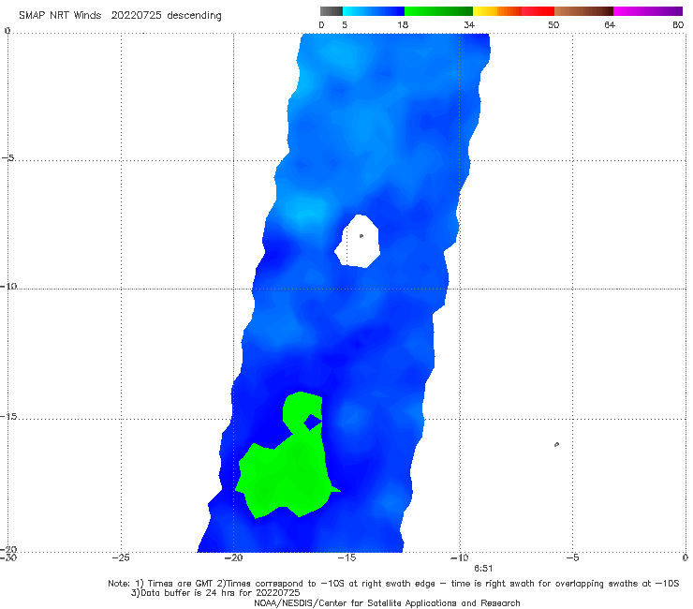693x609 pixels.
Task: Click the note line starting "Note: 1) Times are GMT"
Action: pos(393,584)
